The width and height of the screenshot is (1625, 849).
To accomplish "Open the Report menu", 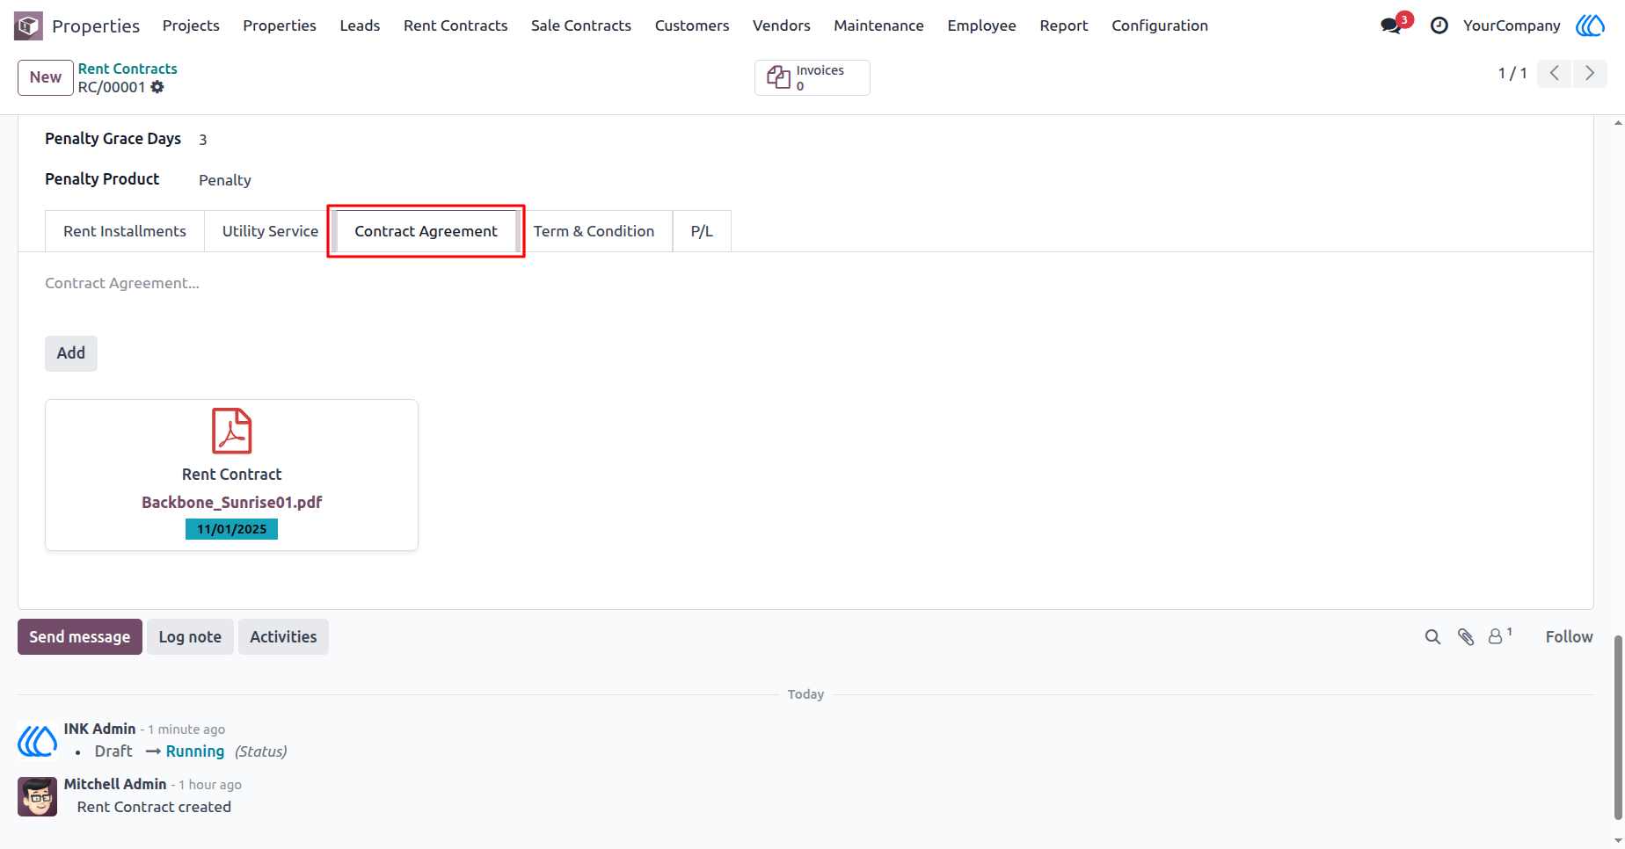I will [x=1064, y=25].
